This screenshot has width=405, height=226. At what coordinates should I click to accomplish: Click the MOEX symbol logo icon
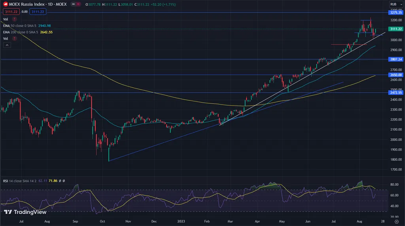(5, 4)
